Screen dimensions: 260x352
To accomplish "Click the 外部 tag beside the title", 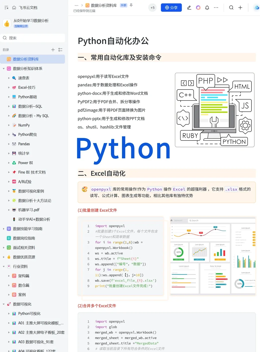I will 123,5.
